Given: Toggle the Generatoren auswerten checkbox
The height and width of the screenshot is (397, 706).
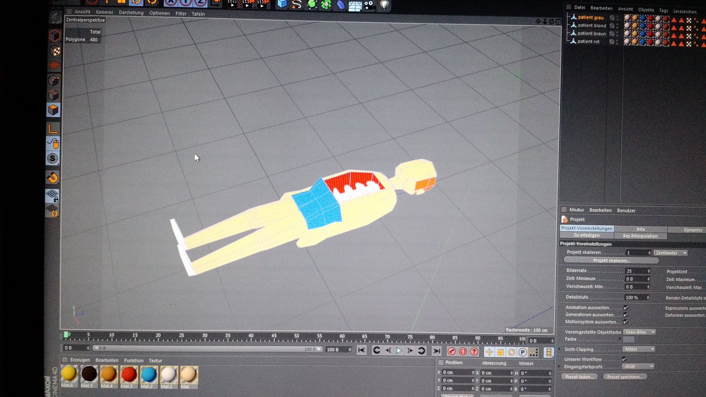Looking at the screenshot, I should click(x=625, y=314).
